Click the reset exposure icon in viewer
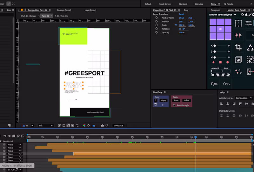Viewport: 254px width, 172px height. pos(89,126)
